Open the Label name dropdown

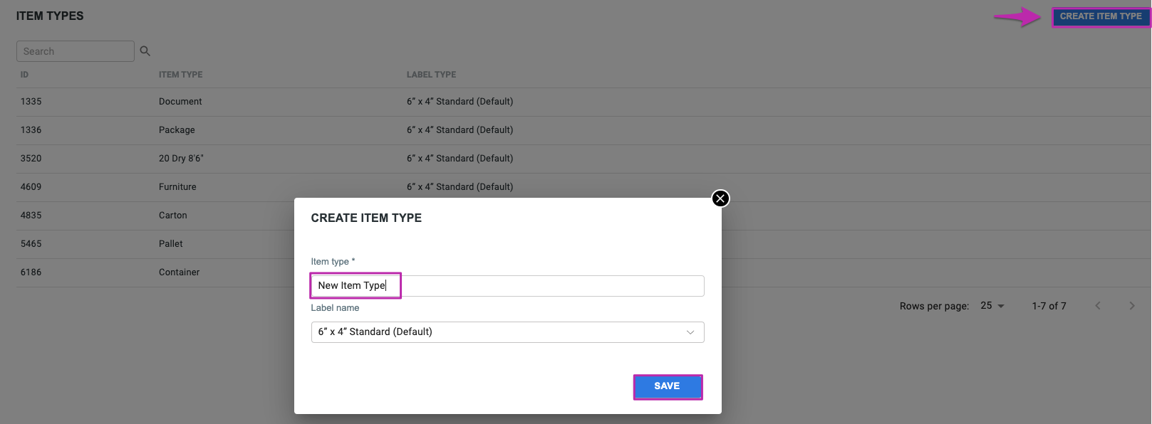pos(507,332)
